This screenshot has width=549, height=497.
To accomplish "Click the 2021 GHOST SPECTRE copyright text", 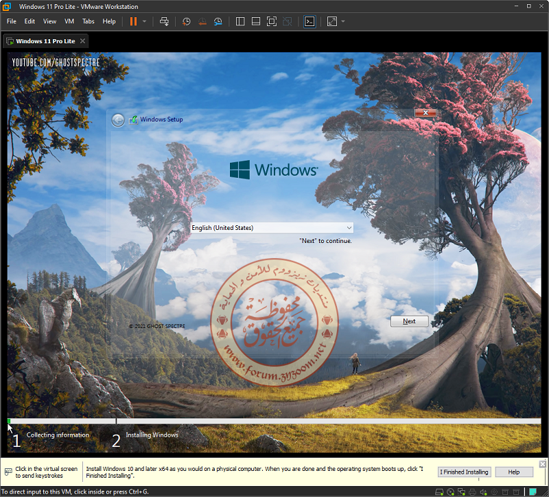I will (157, 326).
